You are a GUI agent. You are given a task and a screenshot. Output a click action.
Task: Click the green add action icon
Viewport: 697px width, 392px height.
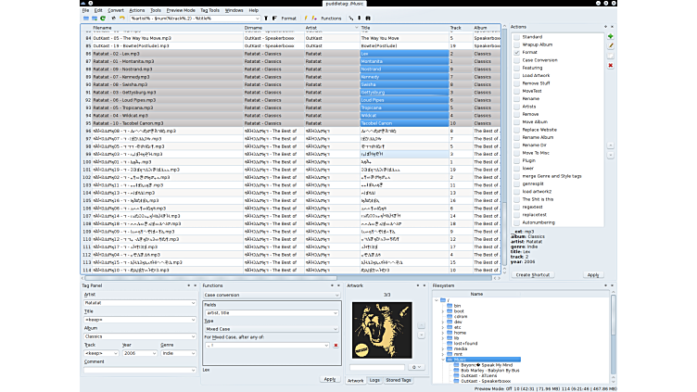[x=611, y=36]
